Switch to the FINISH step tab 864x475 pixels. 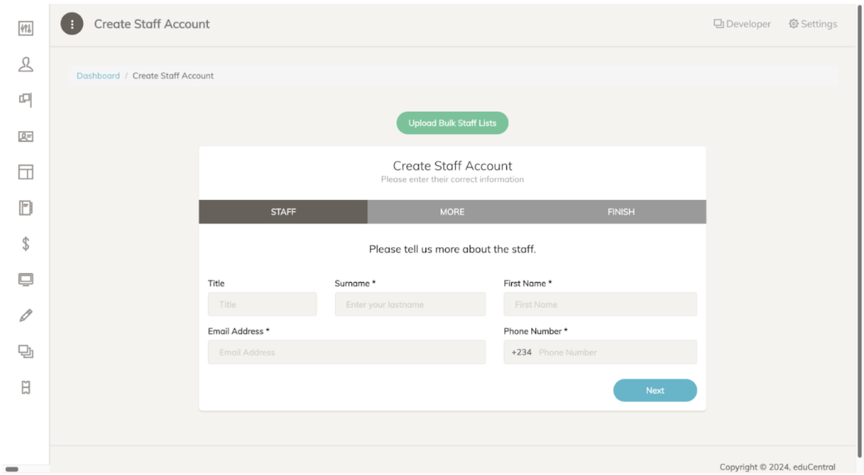[621, 212]
